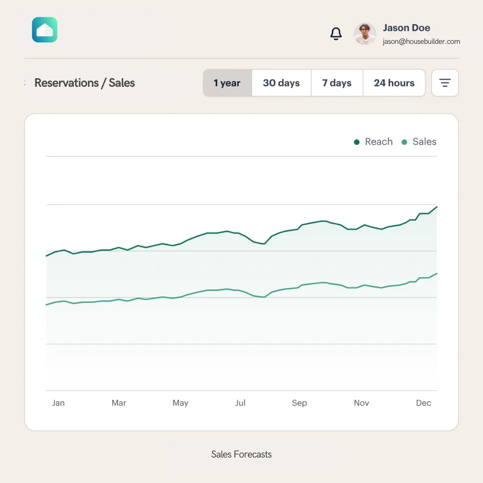Screen dimensions: 483x483
Task: Click Jason Doe's profile avatar
Action: click(x=365, y=34)
